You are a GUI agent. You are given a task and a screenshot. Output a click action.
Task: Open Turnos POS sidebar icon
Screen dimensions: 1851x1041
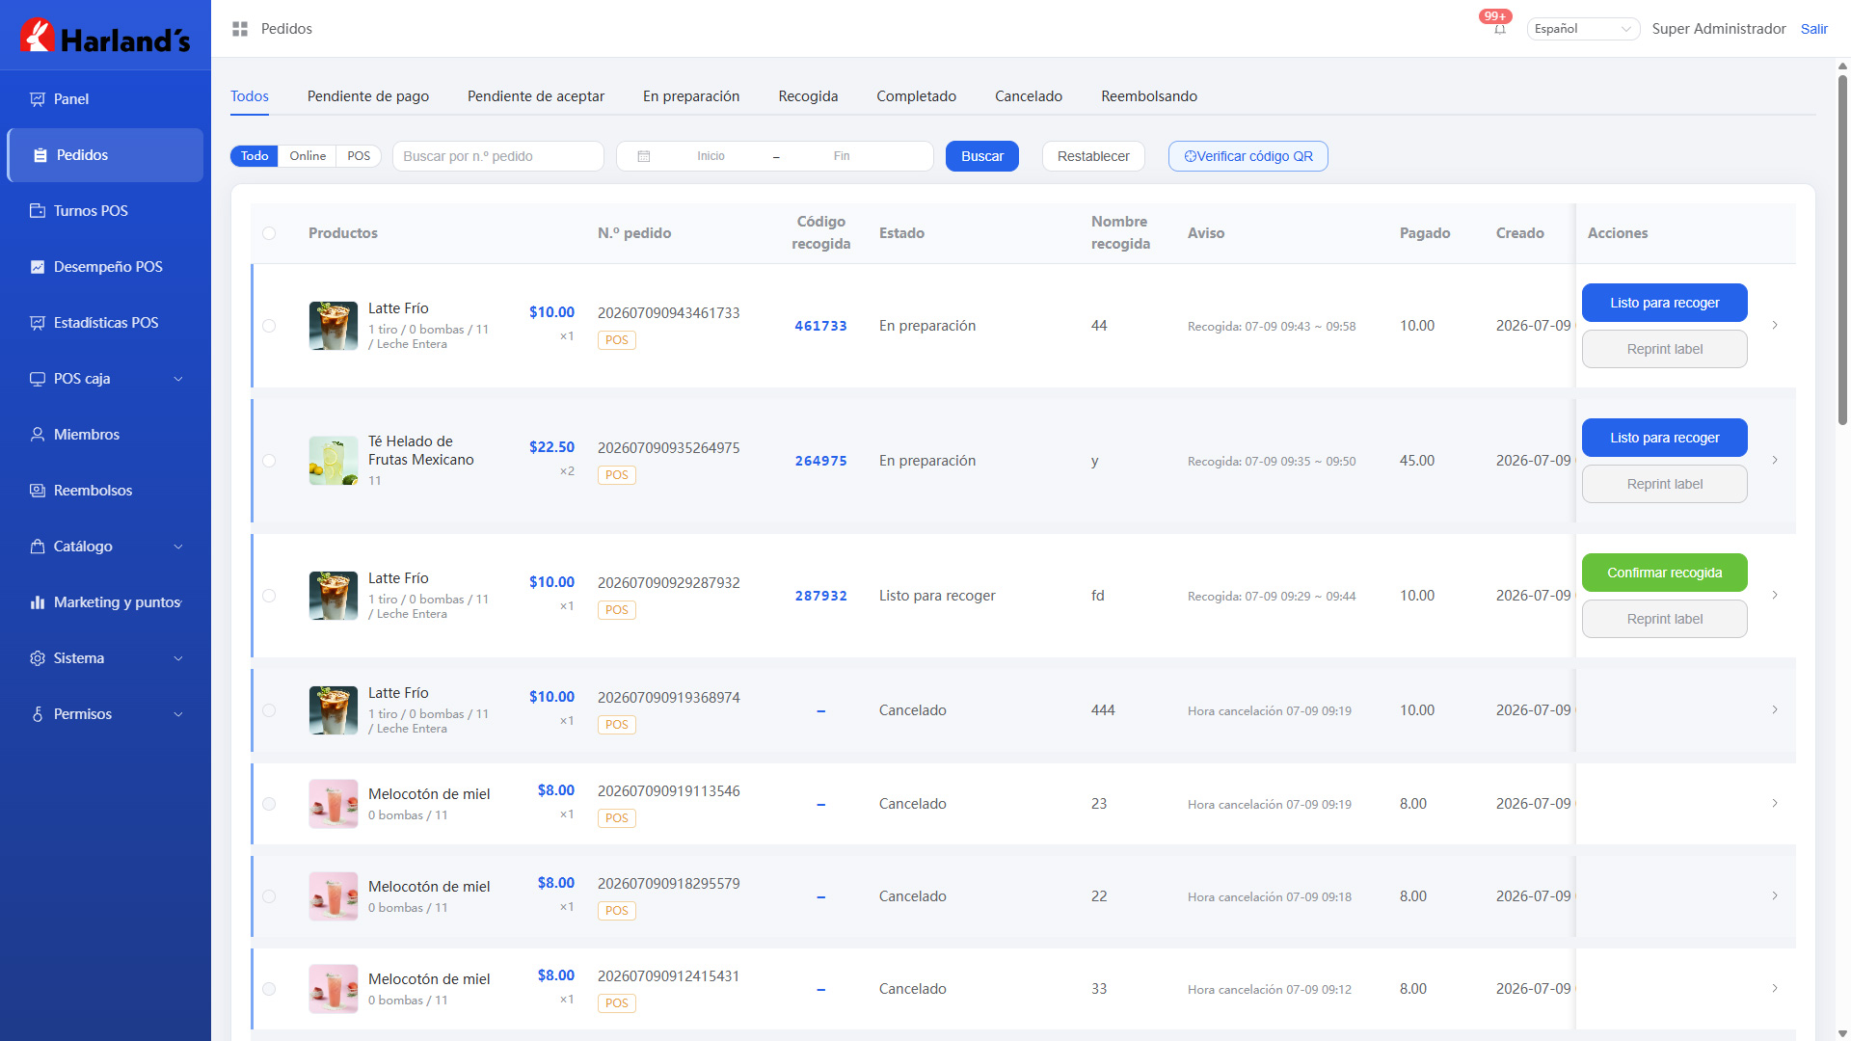click(x=38, y=211)
